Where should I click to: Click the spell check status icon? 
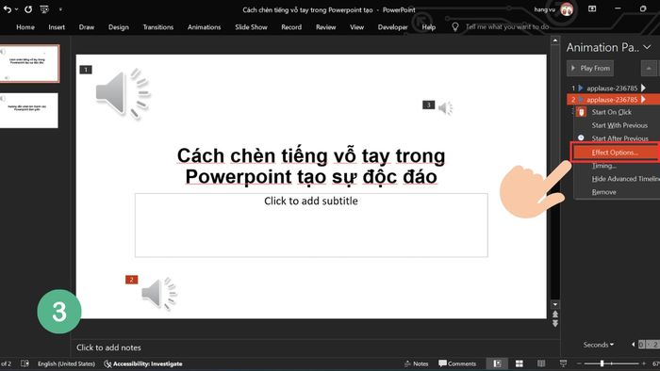click(25, 363)
